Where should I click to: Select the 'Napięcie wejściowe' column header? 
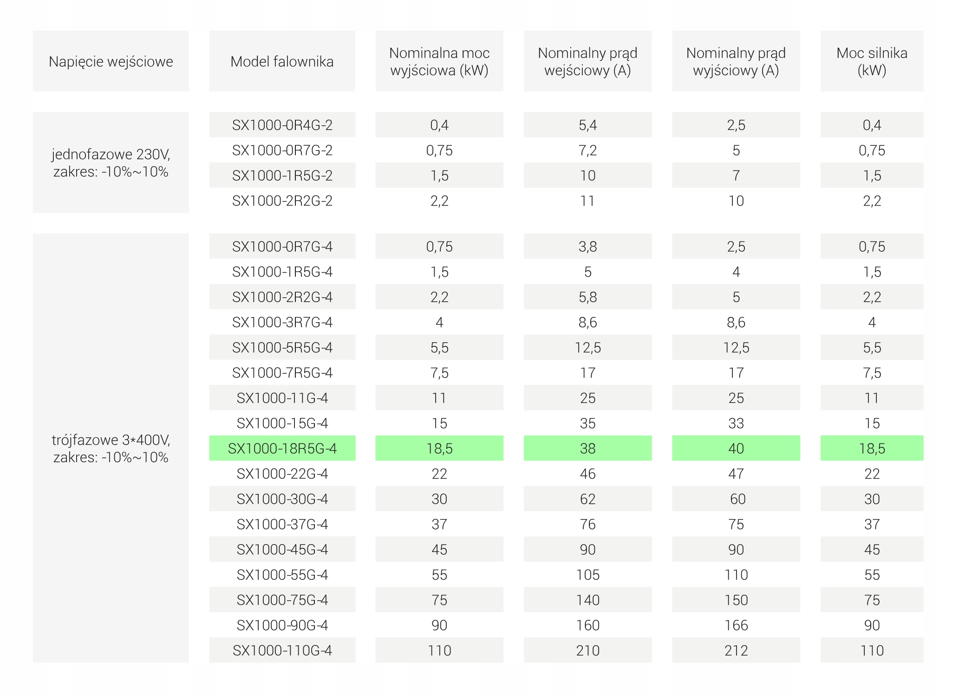[111, 61]
